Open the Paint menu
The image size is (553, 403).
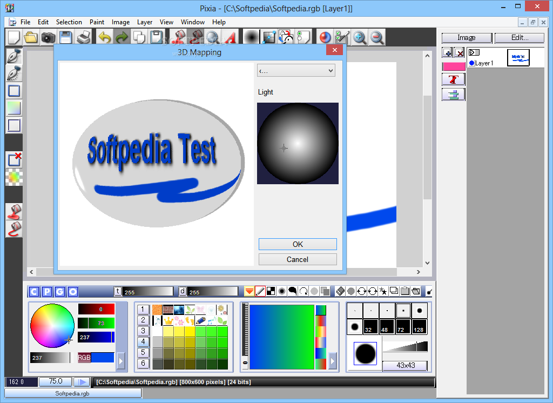coord(97,22)
